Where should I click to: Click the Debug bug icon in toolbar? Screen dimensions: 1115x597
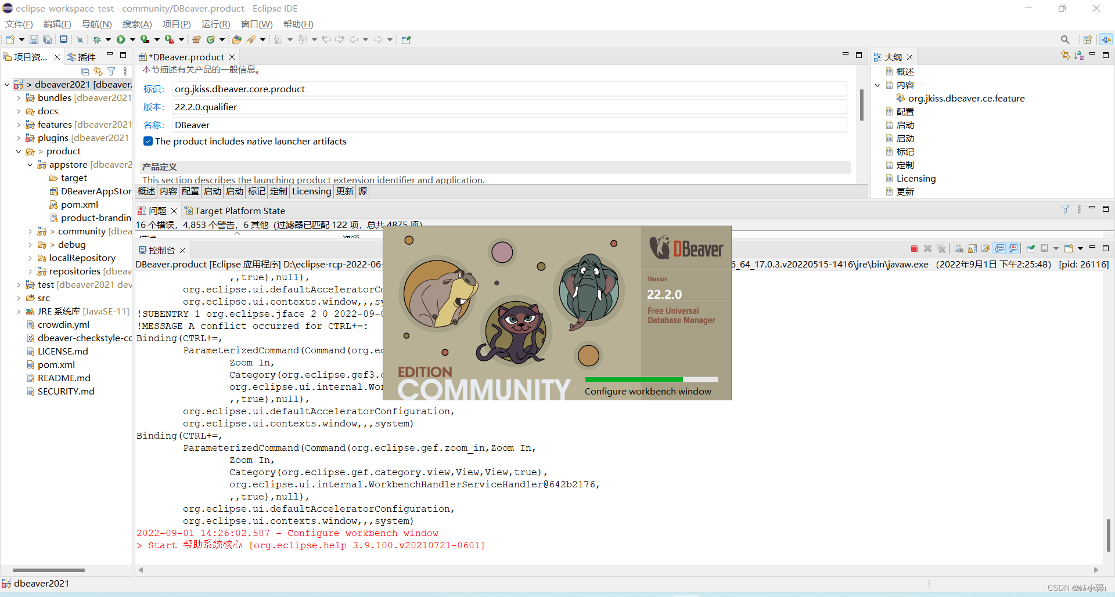pos(96,39)
